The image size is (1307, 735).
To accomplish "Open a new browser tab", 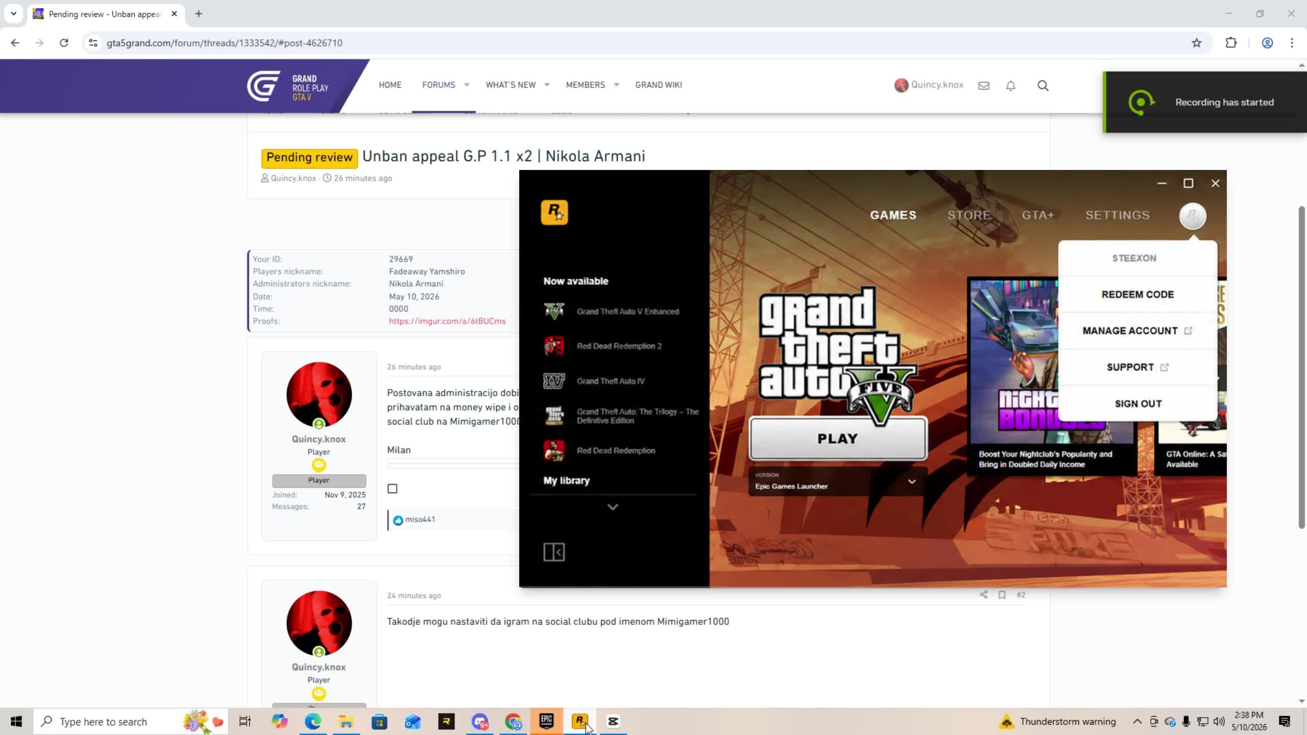I will [x=199, y=14].
